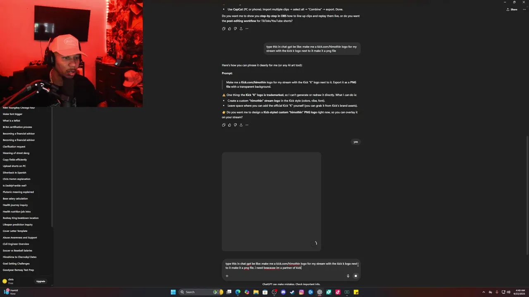This screenshot has height=297, width=529.
Task: Copy the first ChatGPT response about CapCut
Action: (224, 28)
